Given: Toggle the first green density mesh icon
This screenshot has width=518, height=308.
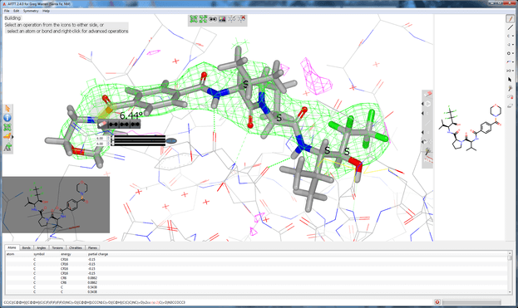Looking at the screenshot, I should coord(194,19).
